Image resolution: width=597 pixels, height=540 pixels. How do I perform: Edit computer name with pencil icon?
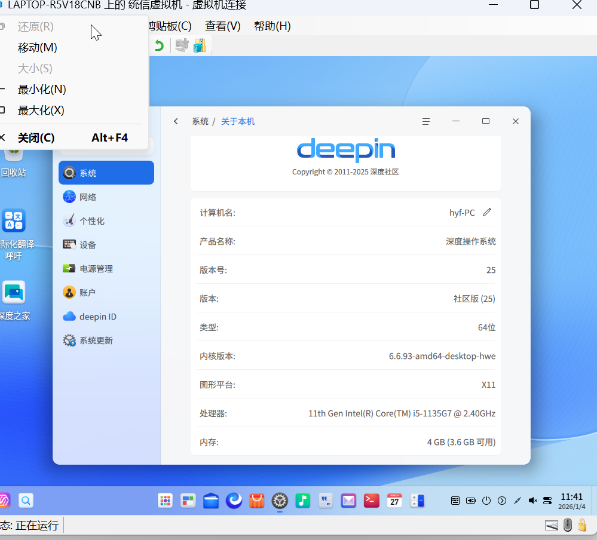click(487, 212)
